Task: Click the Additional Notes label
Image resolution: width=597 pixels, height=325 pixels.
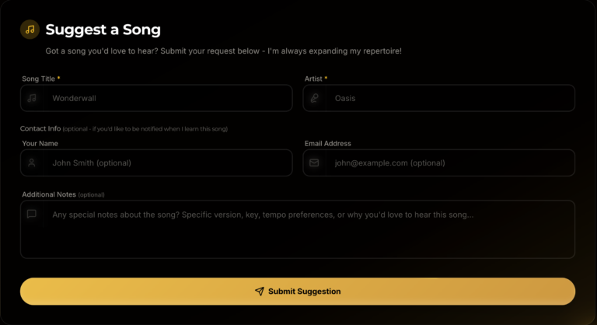Action: tap(49, 194)
